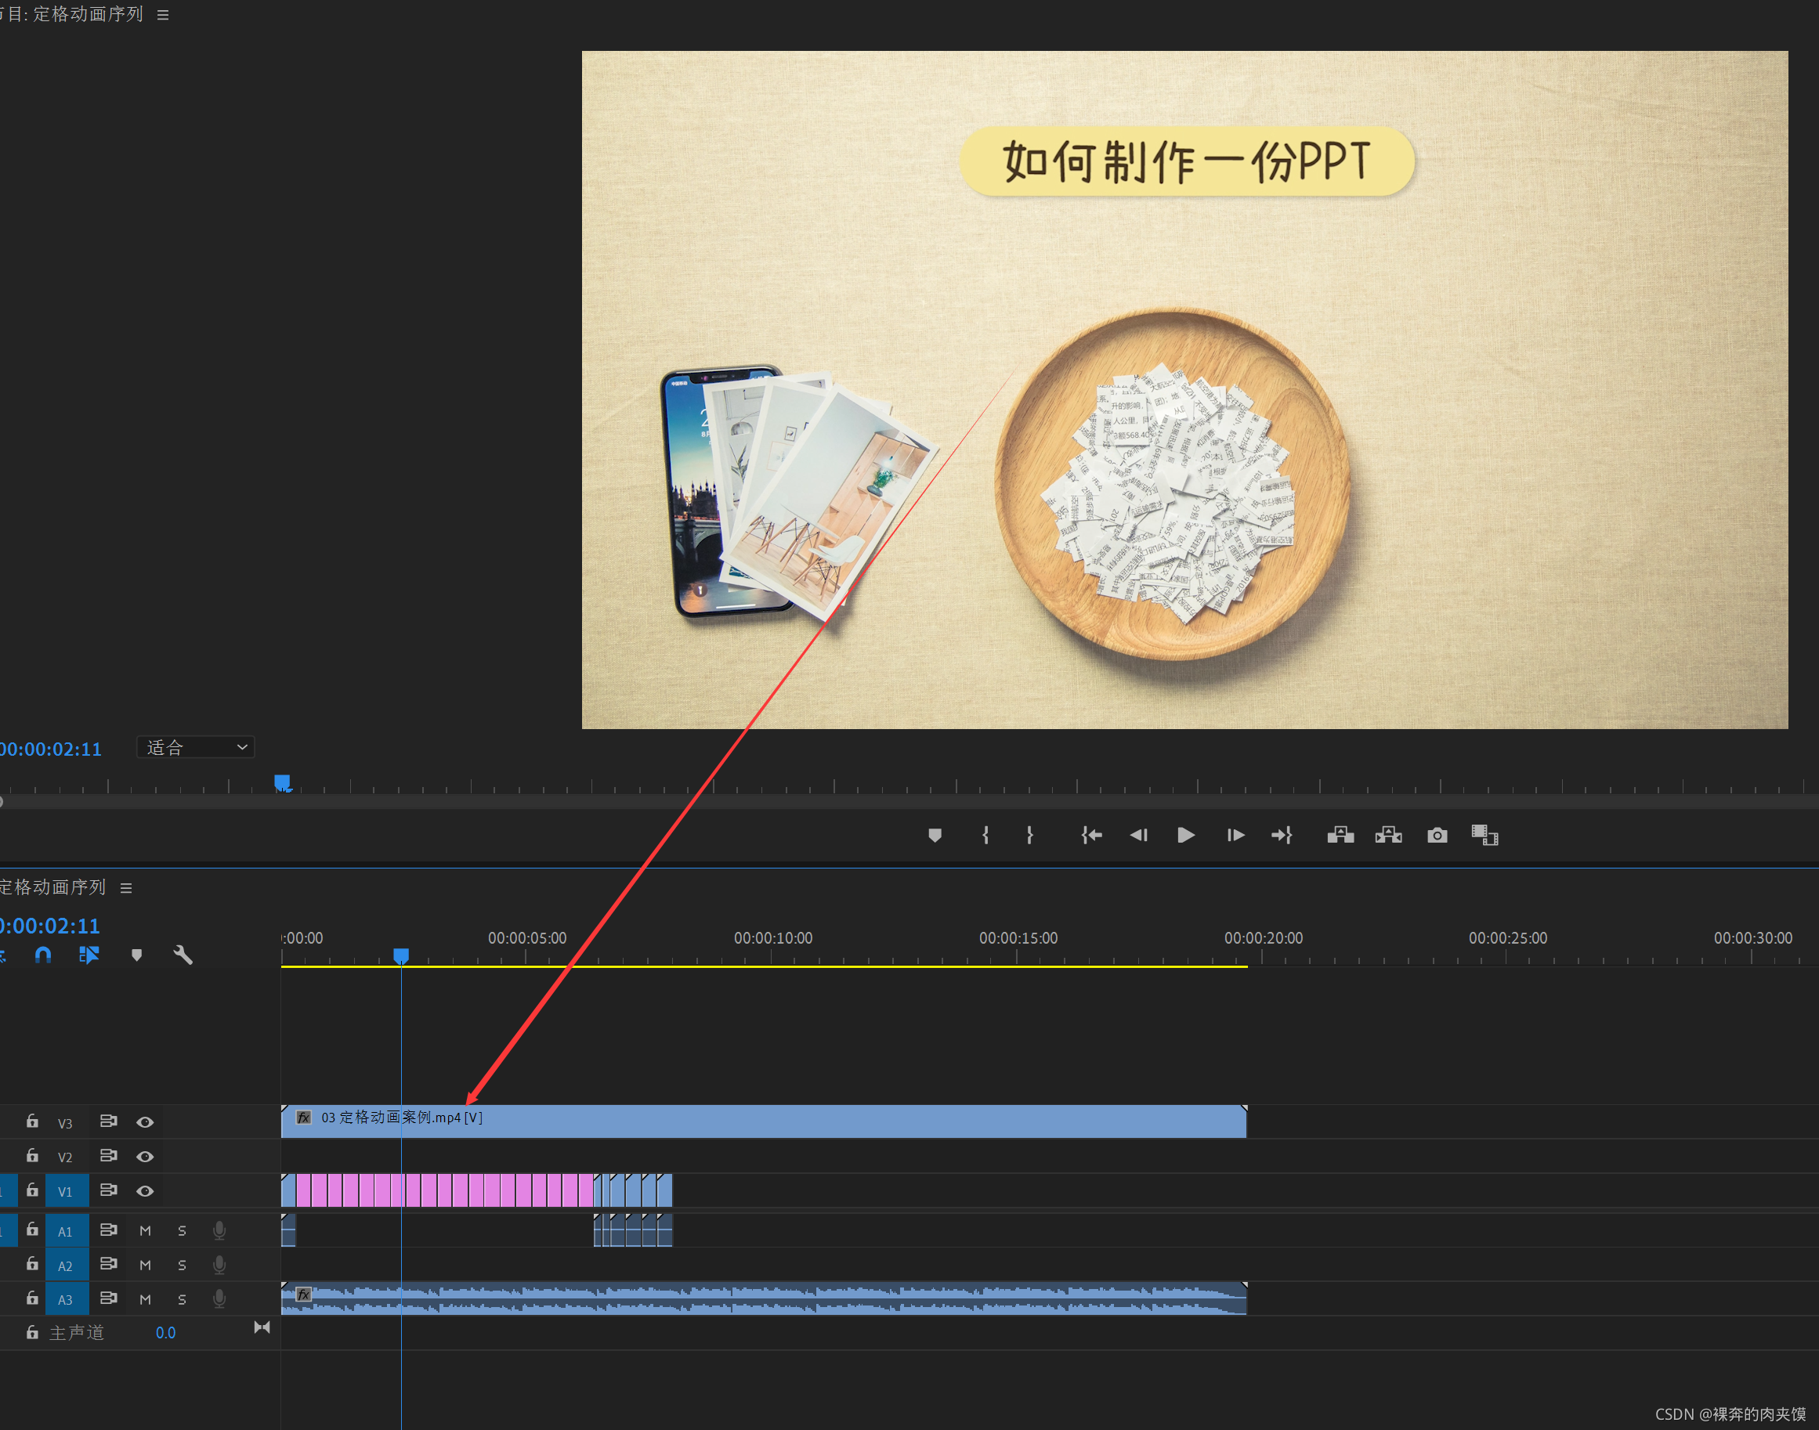Click the timeline playhead marker
1819x1430 pixels.
(x=401, y=955)
